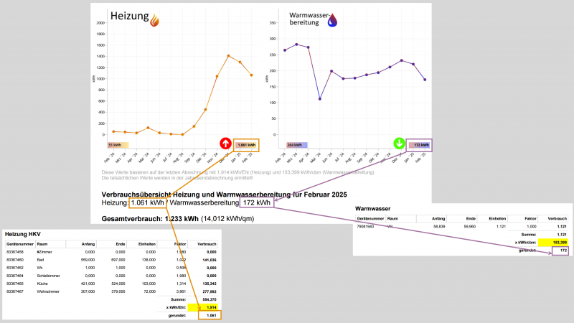Click yellow highlighted 153,399 kWh/cbm cell

coord(553,243)
